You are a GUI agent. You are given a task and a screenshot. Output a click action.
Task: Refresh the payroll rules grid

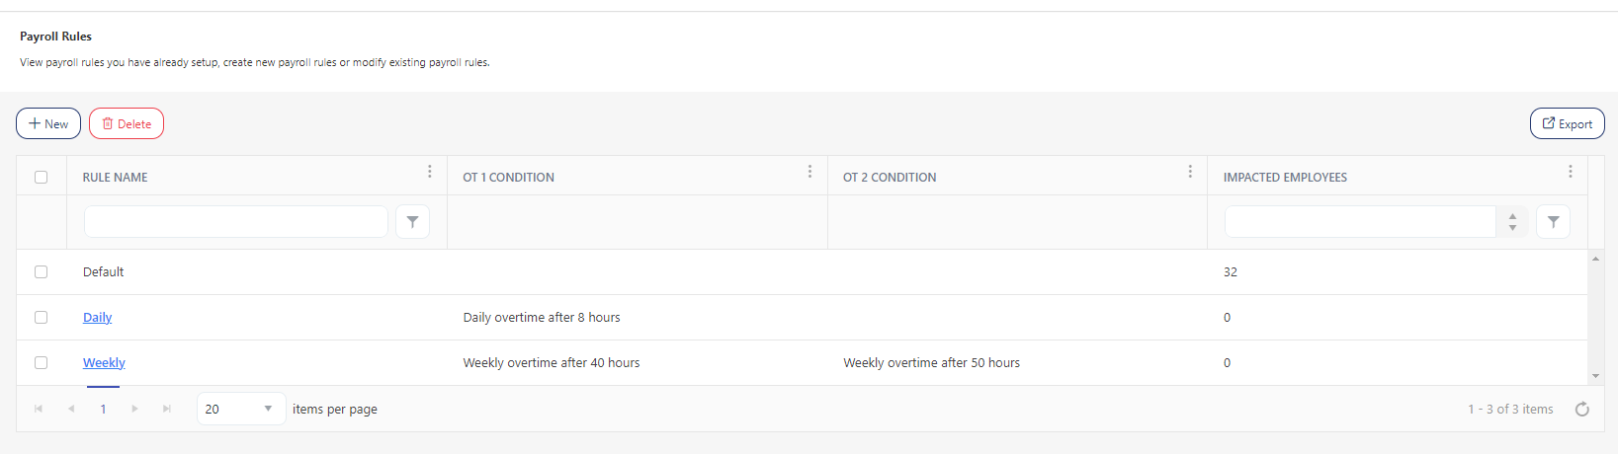click(1581, 410)
